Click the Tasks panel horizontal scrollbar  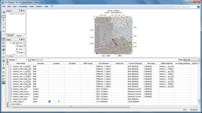(x=11, y=56)
